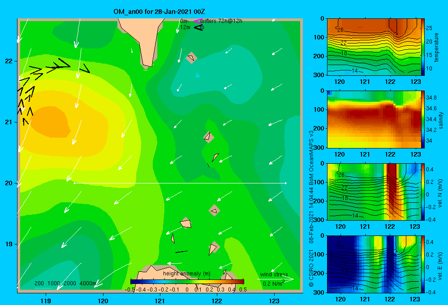The height and width of the screenshot is (305, 448).
Task: Click the title 'OM_an00 for 28-Jan-2021 00Z'
Action: pos(159,12)
